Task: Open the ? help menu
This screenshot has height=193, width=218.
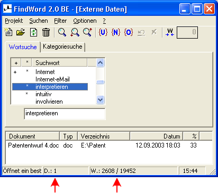Action: pos(104,21)
